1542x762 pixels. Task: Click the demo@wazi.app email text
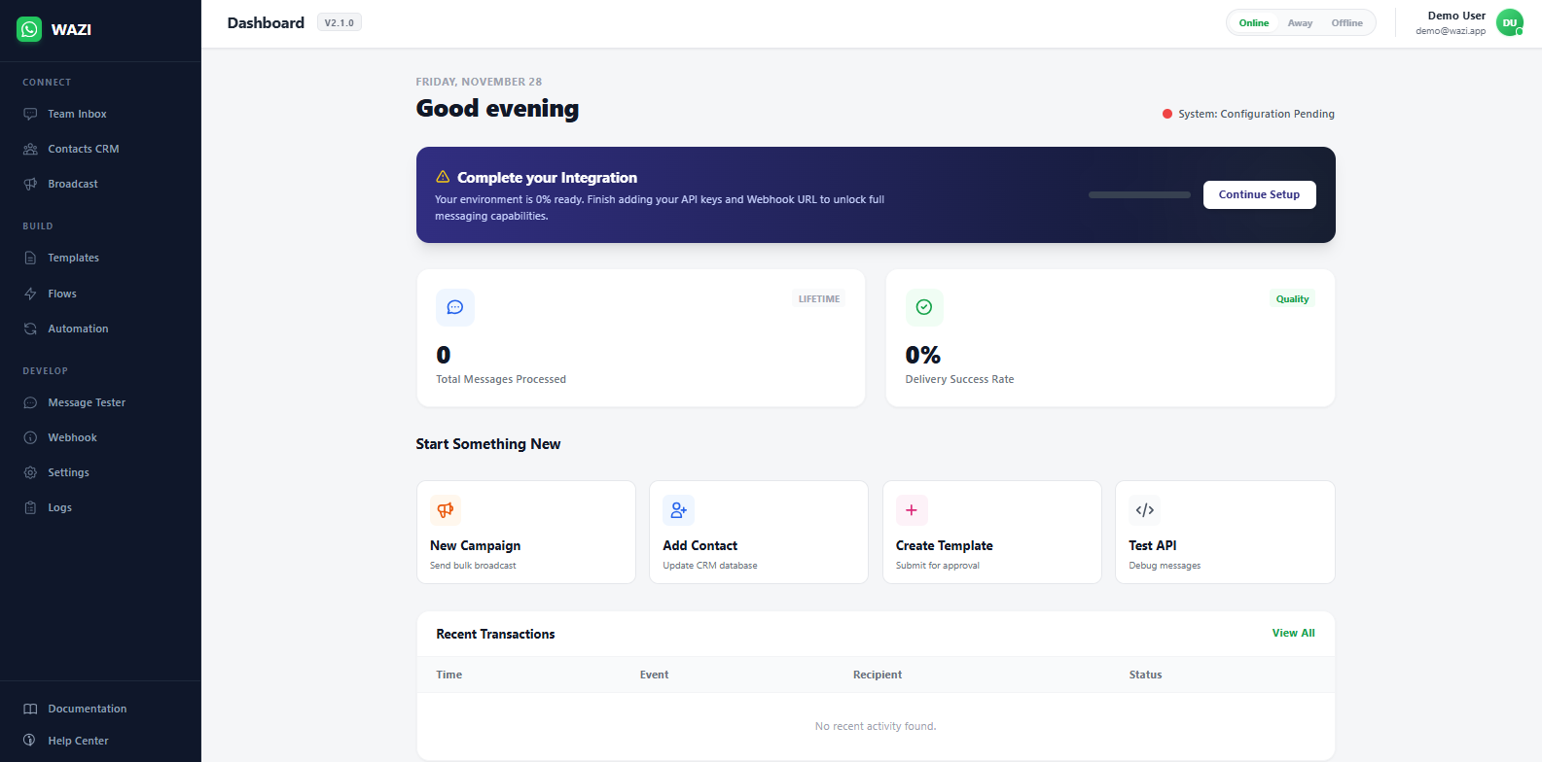coord(1451,31)
